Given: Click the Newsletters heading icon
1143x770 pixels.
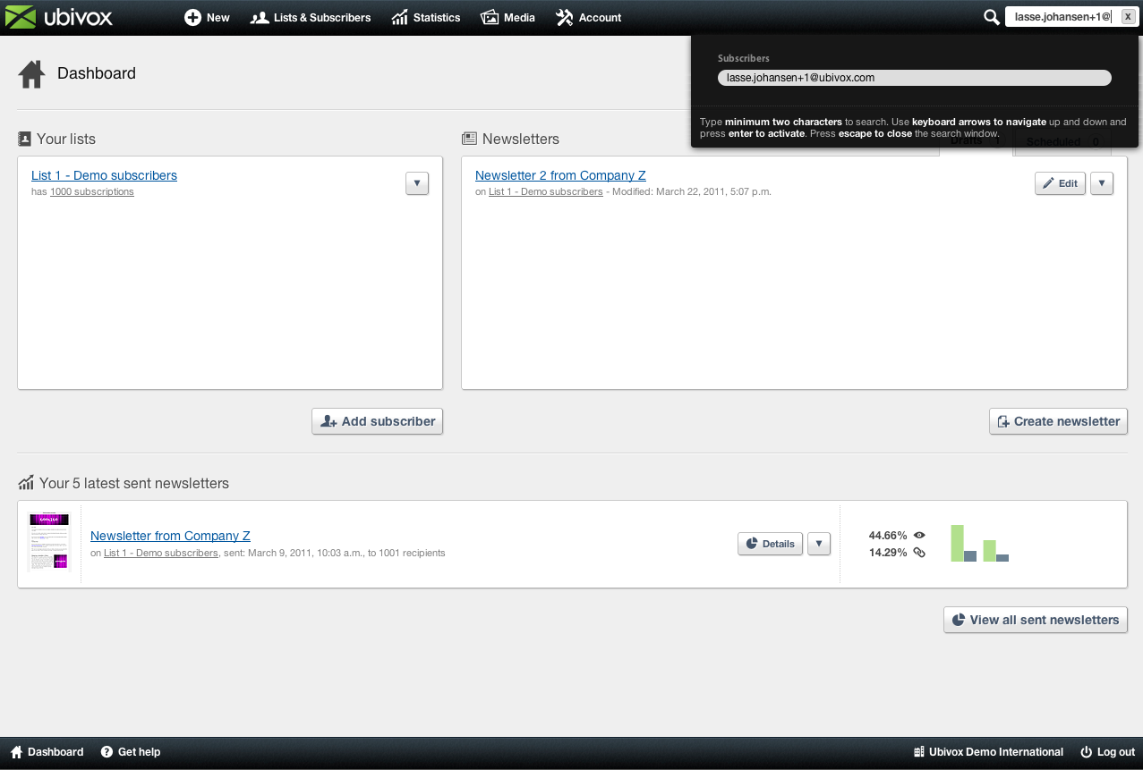Looking at the screenshot, I should (x=469, y=139).
